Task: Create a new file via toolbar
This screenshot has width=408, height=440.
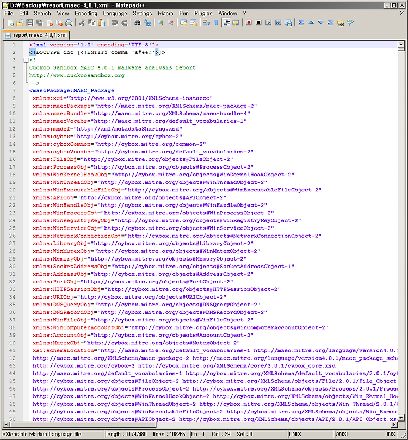Action: click(x=11, y=23)
